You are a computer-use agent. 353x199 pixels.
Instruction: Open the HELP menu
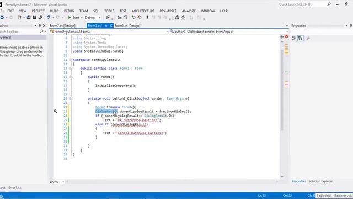(224, 11)
